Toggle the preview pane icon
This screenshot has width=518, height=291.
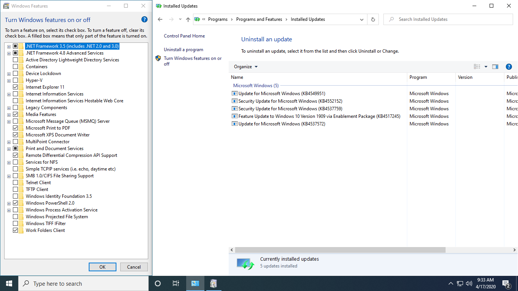coord(495,67)
